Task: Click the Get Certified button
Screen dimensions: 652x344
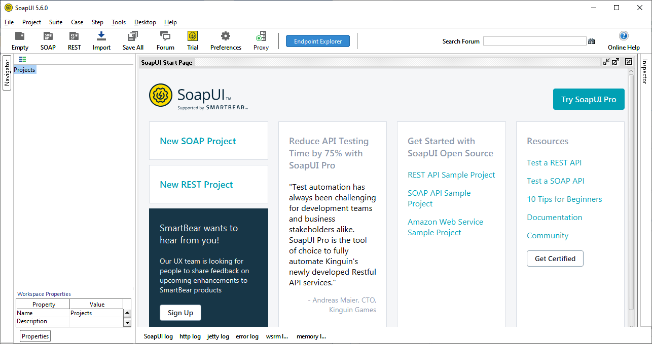Action: pos(555,259)
